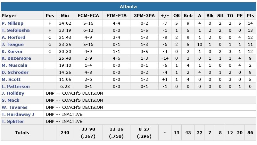Open A. Horford player page
The height and width of the screenshot is (145, 257).
tap(13, 38)
